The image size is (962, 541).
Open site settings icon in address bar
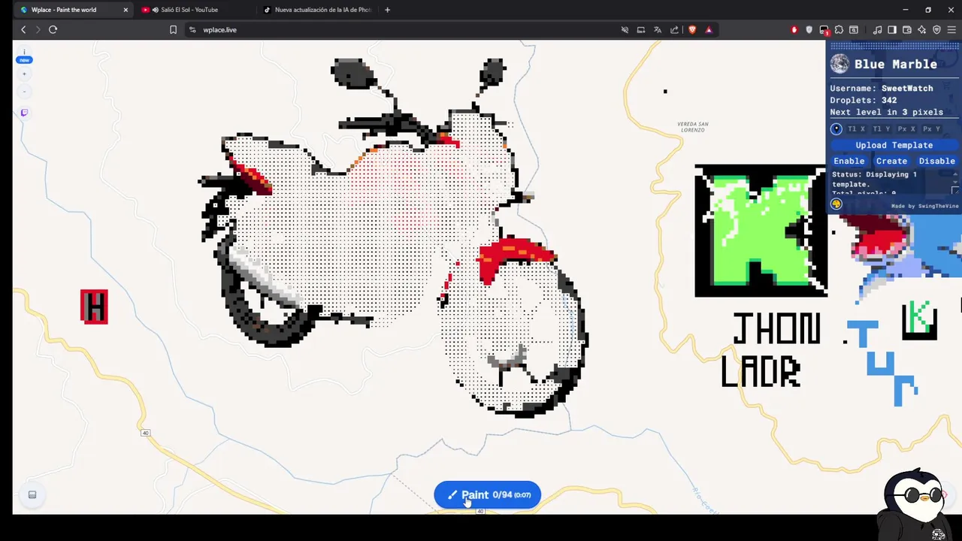[192, 29]
